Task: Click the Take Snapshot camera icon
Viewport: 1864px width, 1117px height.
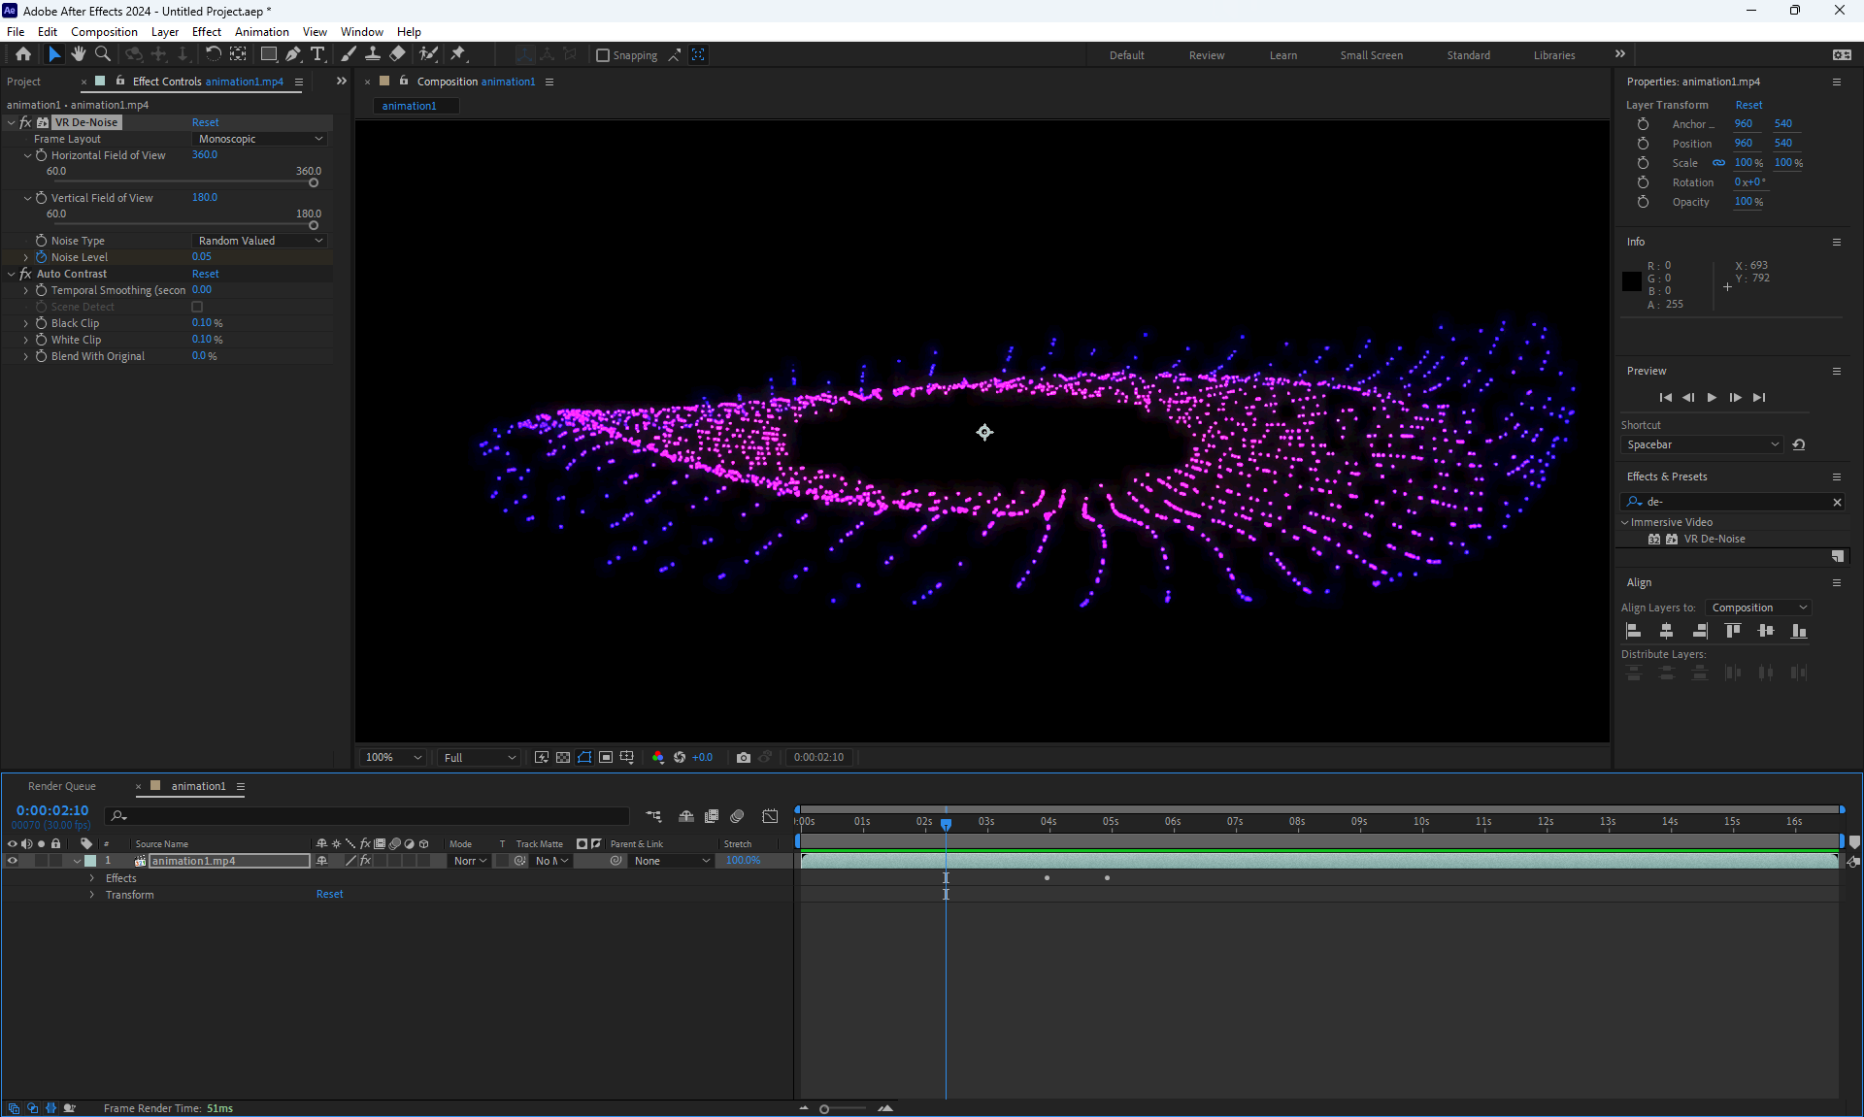Action: 744,757
